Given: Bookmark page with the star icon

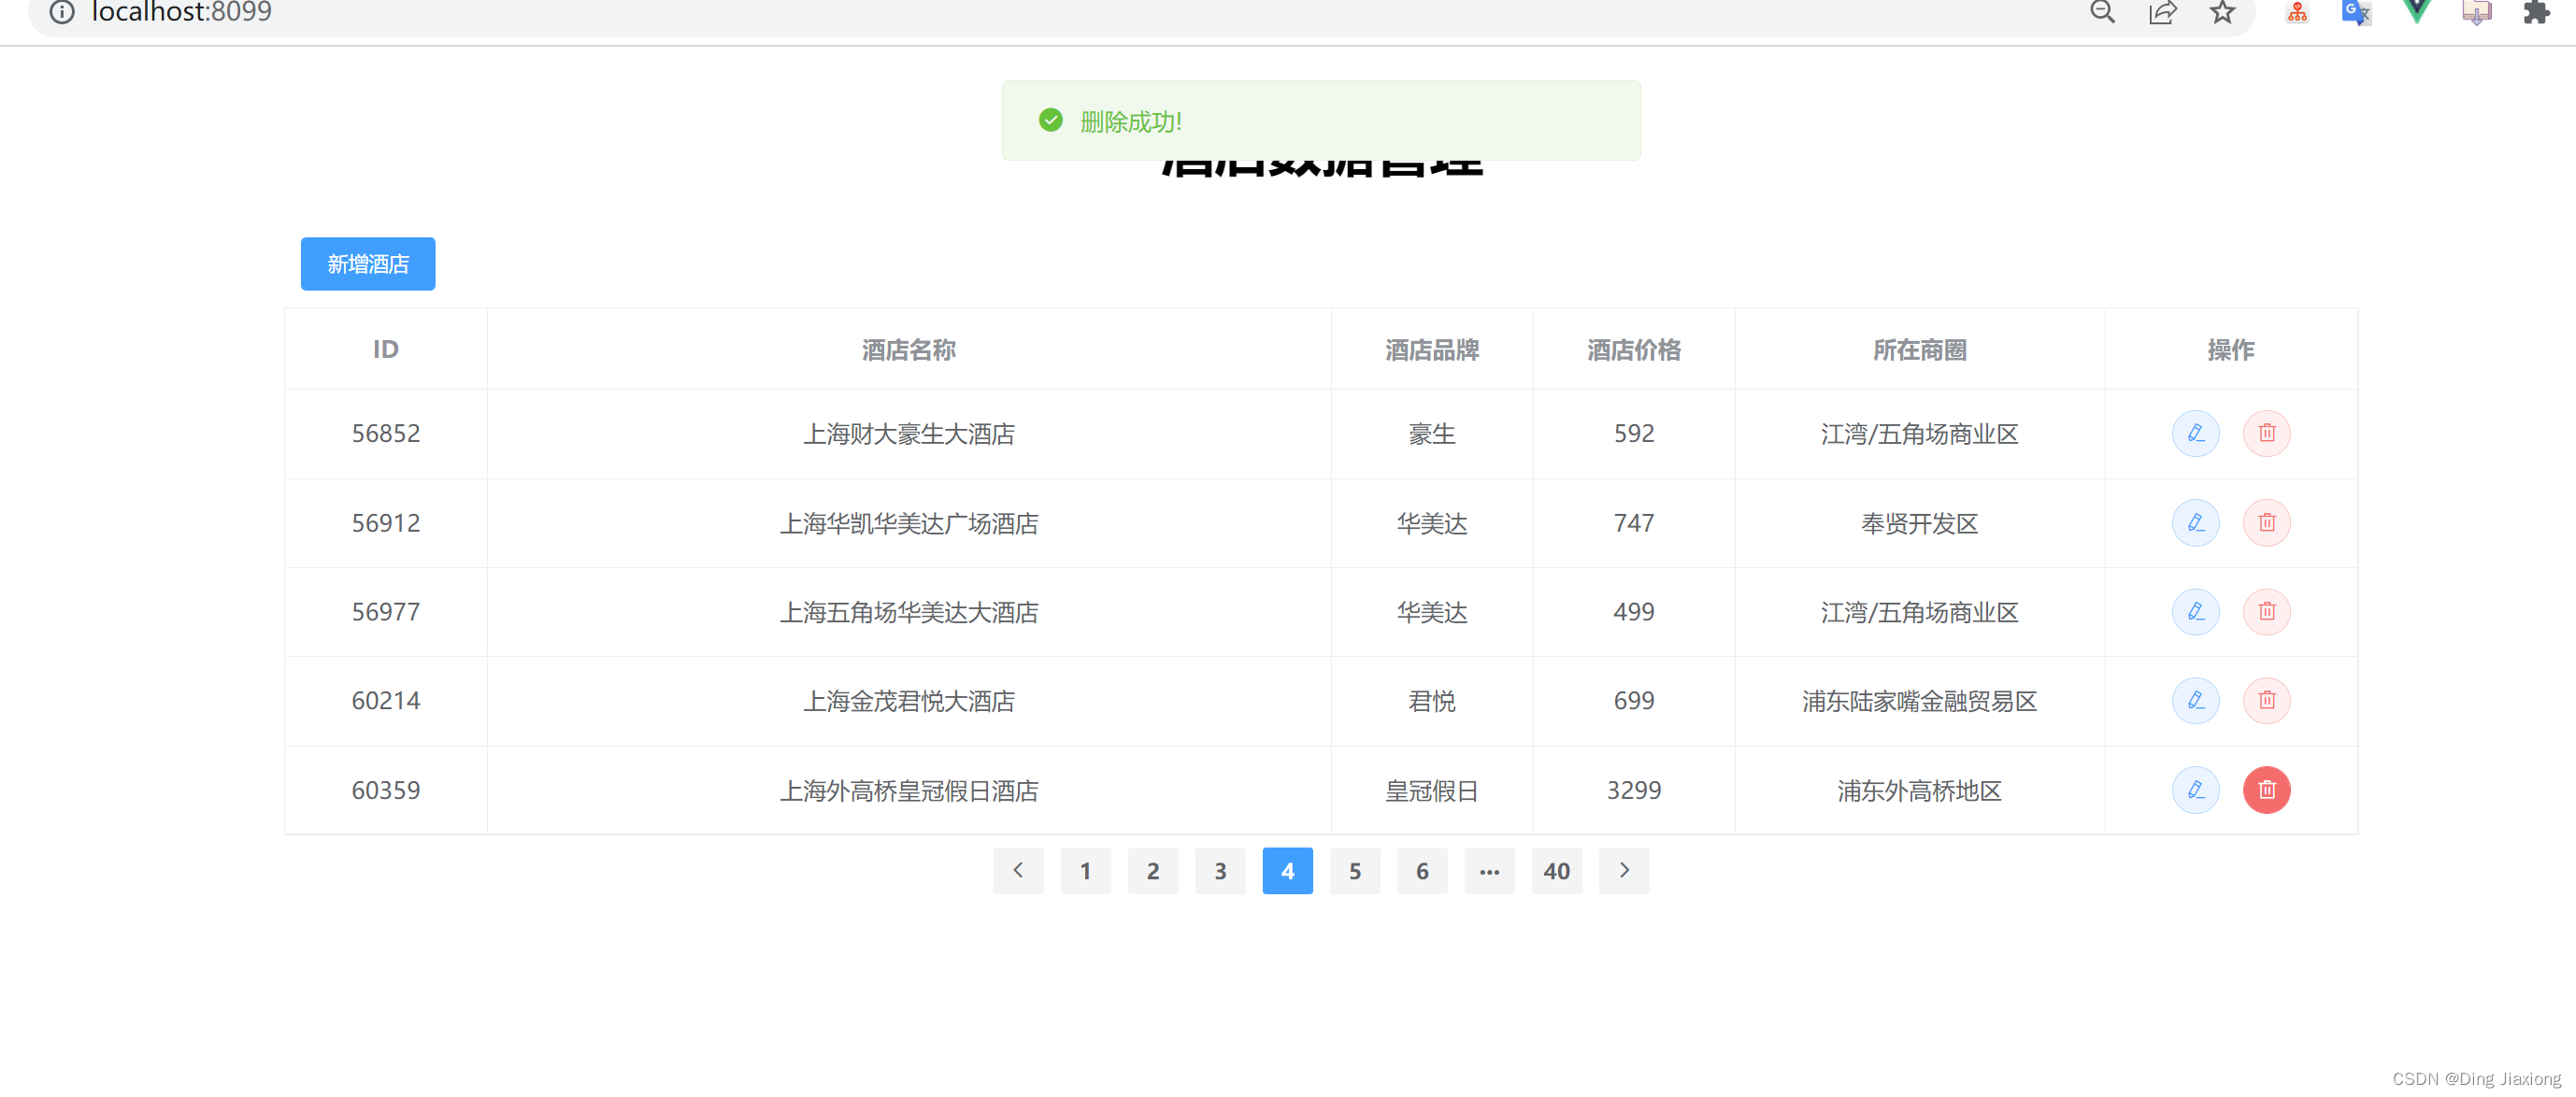Looking at the screenshot, I should click(x=2222, y=12).
